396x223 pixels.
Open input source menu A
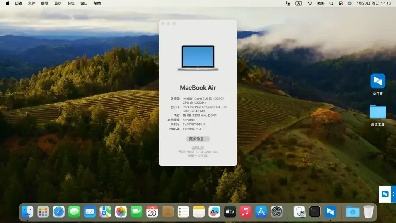click(x=299, y=3)
